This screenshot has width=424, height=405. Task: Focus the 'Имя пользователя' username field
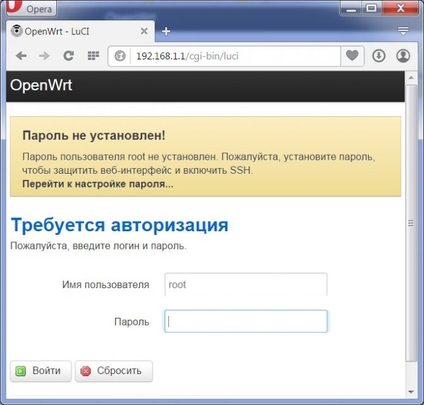pos(246,284)
